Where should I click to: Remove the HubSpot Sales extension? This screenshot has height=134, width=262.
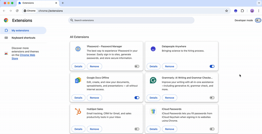[x=94, y=129]
